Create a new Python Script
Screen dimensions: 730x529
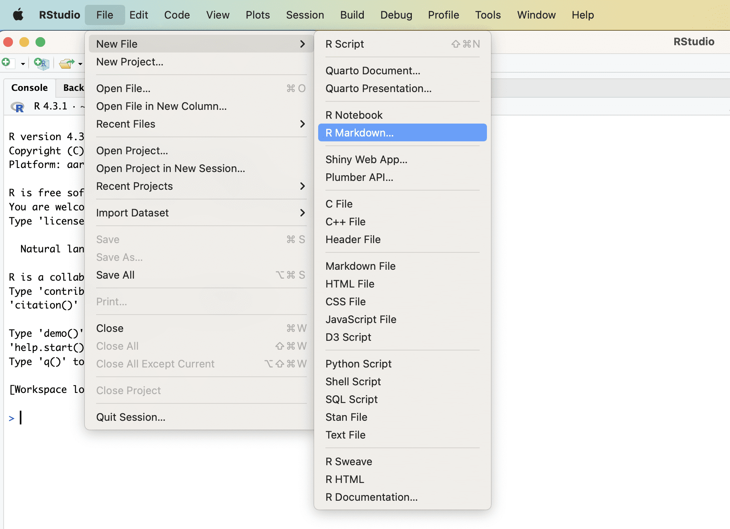[403, 364]
